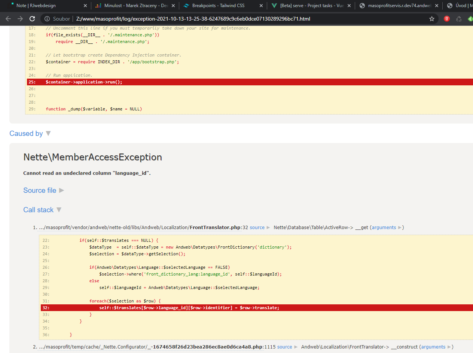Click the "Nette\Database\Table\ActiveRow-> __get" text

tap(321, 228)
